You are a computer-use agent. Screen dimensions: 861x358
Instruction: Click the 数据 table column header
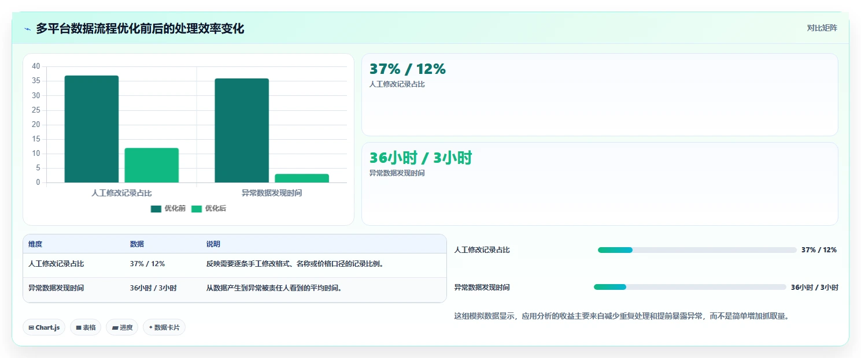(137, 244)
